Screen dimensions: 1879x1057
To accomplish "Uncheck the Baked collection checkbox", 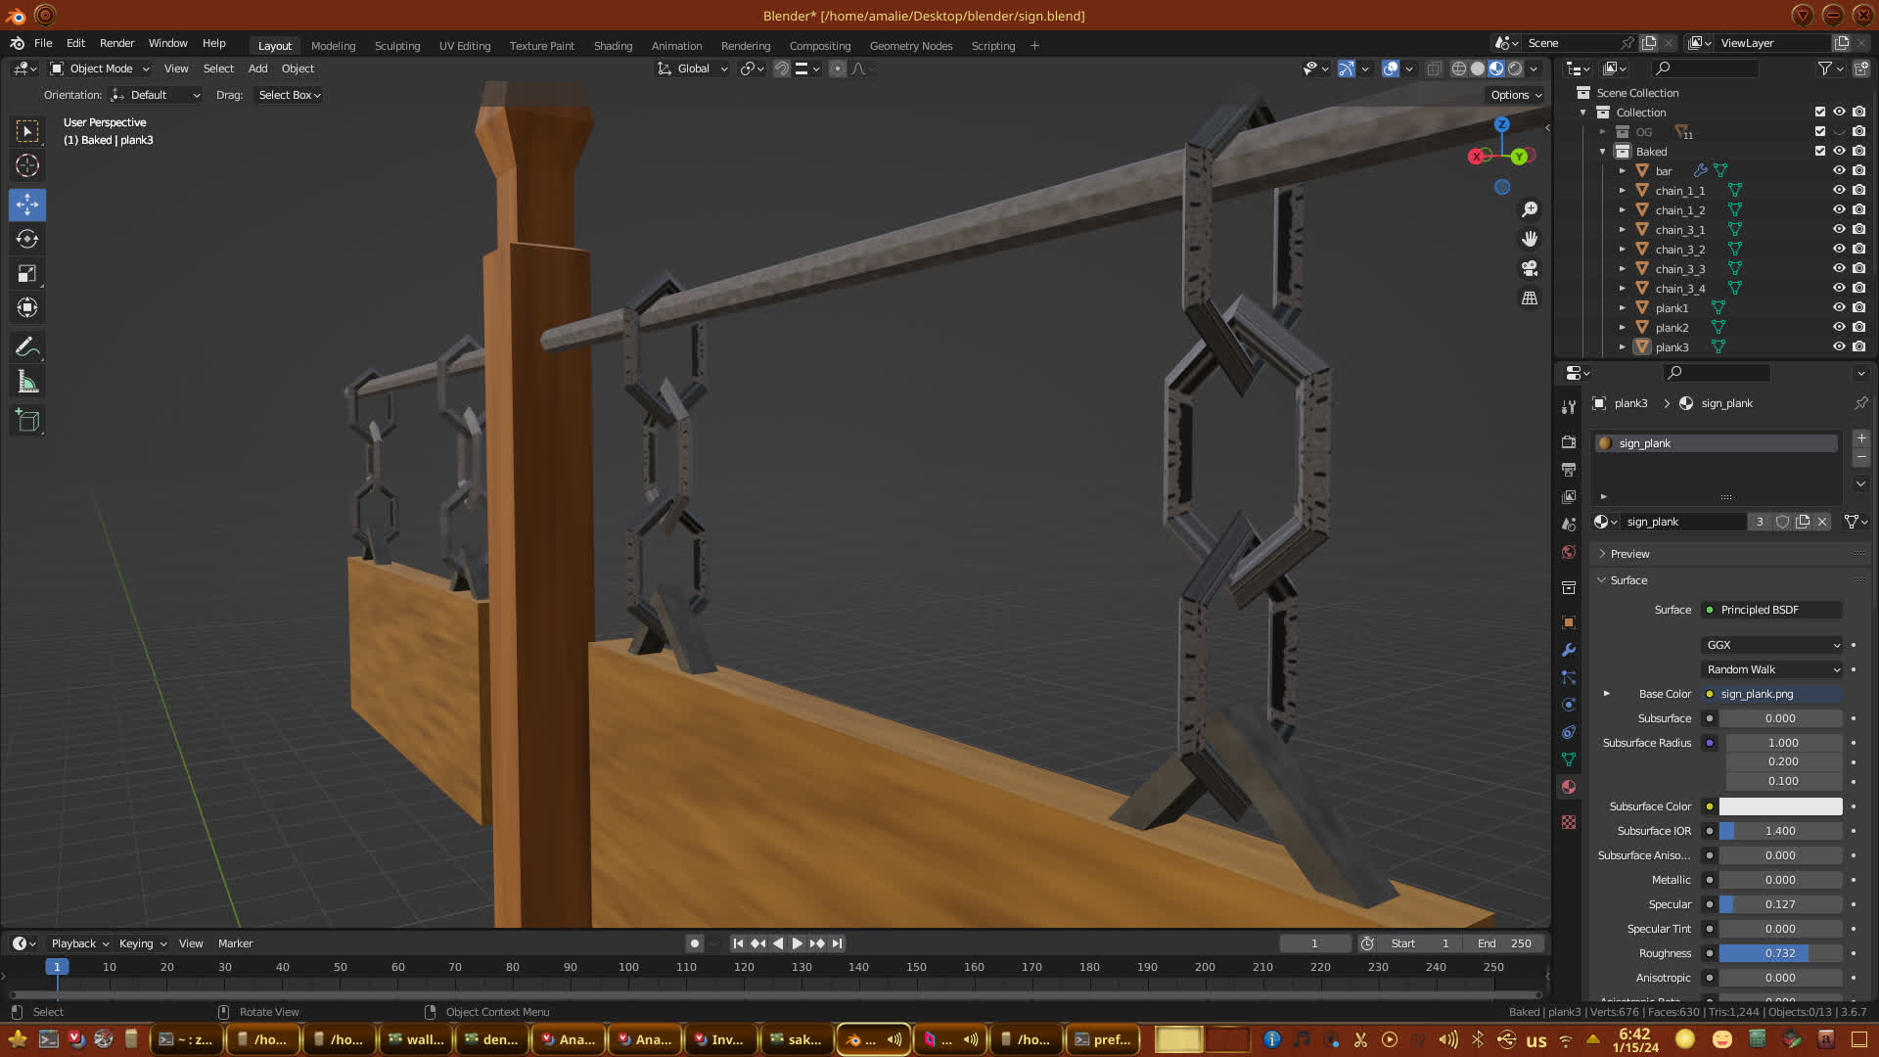I will click(1820, 151).
